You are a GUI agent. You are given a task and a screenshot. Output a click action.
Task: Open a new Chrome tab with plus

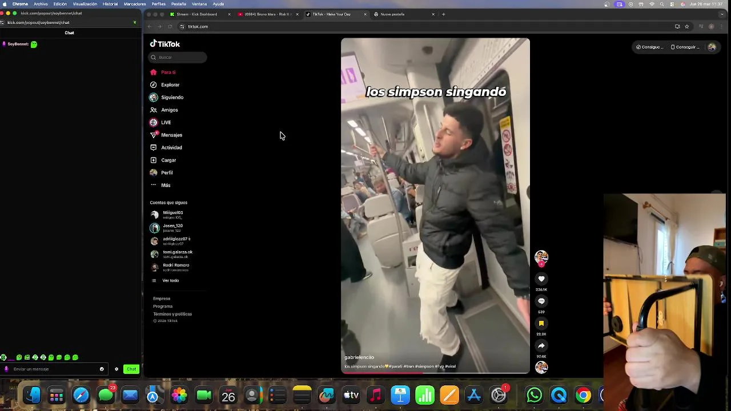coord(444,14)
